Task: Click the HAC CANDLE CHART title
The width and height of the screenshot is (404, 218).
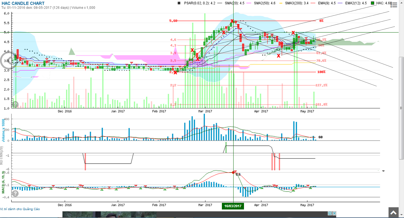Action: coord(23,3)
